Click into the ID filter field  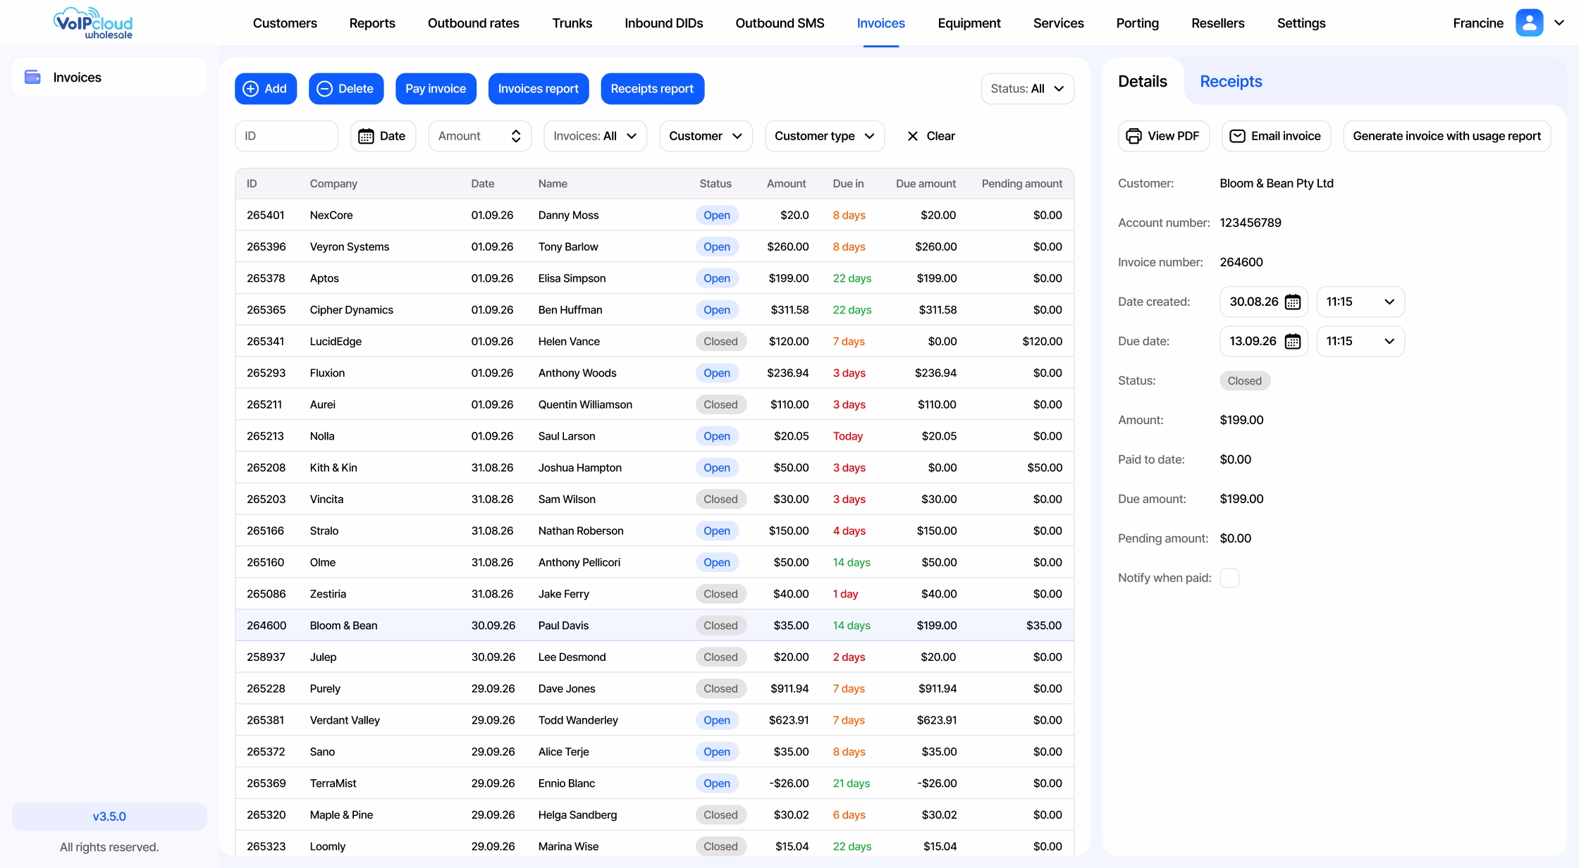point(286,136)
